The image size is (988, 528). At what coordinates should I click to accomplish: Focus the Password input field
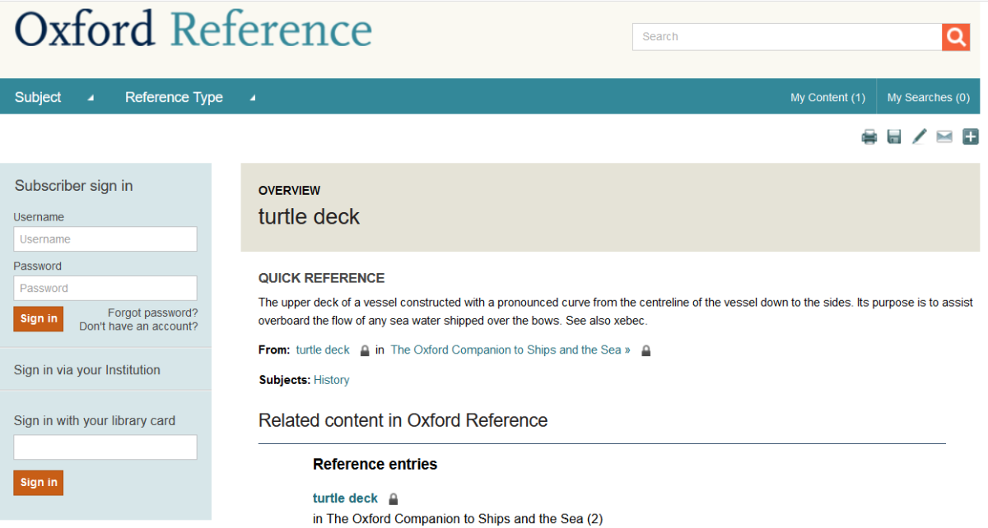[x=105, y=288]
